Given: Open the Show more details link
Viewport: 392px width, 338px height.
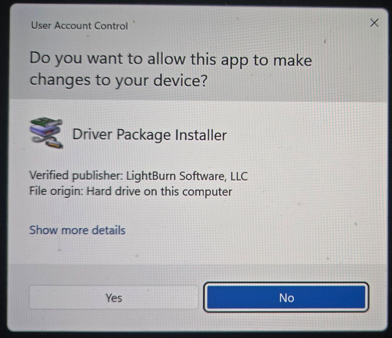Looking at the screenshot, I should [77, 230].
